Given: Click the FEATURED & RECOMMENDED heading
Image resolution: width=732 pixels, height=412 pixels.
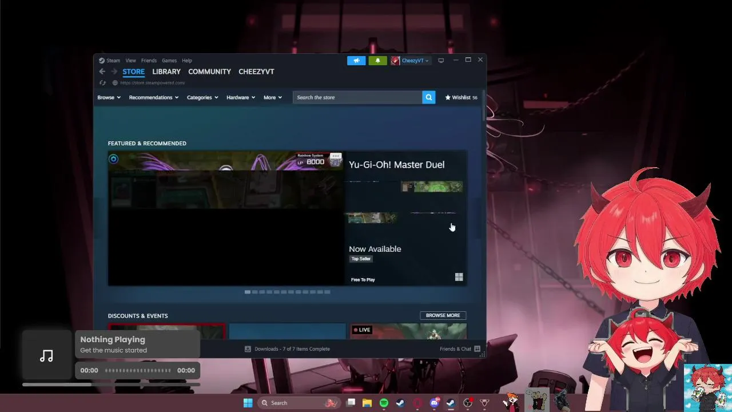Looking at the screenshot, I should pyautogui.click(x=147, y=144).
